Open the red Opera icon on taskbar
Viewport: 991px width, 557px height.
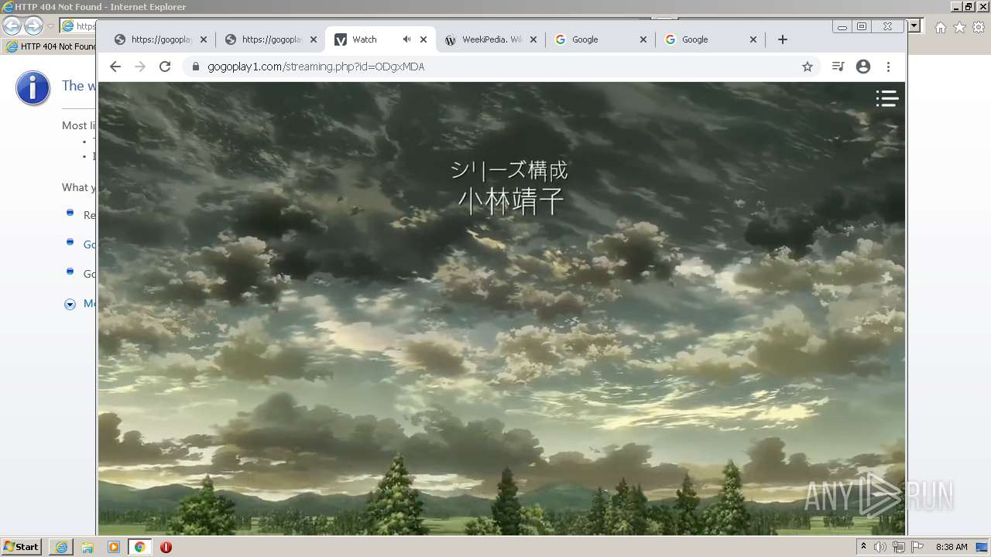point(166,547)
